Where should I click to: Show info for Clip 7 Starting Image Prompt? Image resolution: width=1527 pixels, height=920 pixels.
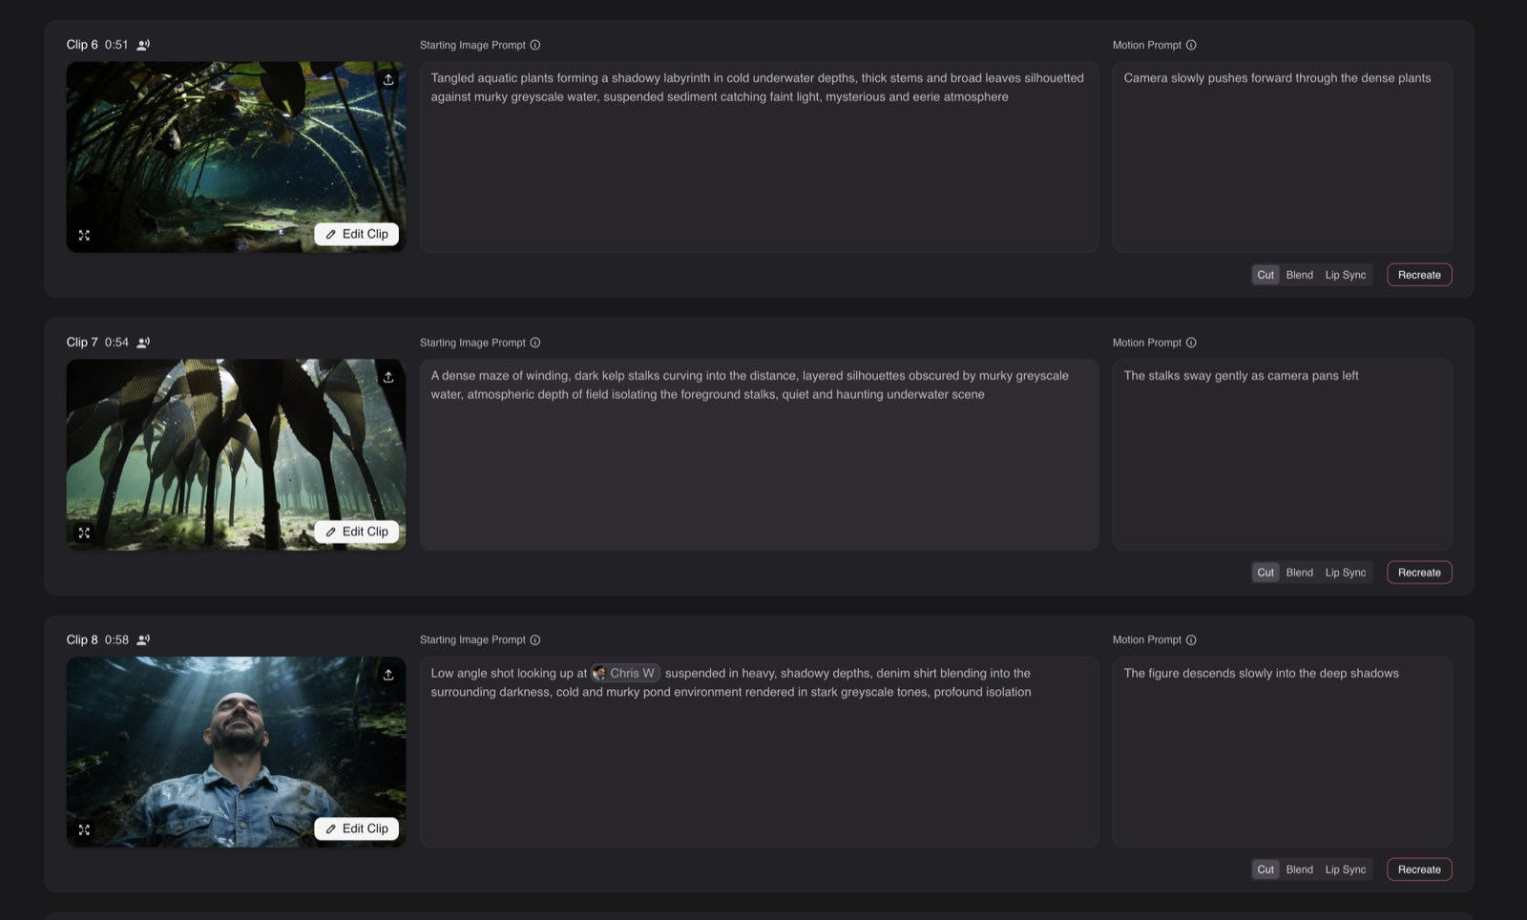[535, 343]
